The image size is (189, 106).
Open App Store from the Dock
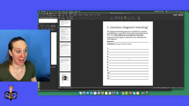click(x=88, y=93)
